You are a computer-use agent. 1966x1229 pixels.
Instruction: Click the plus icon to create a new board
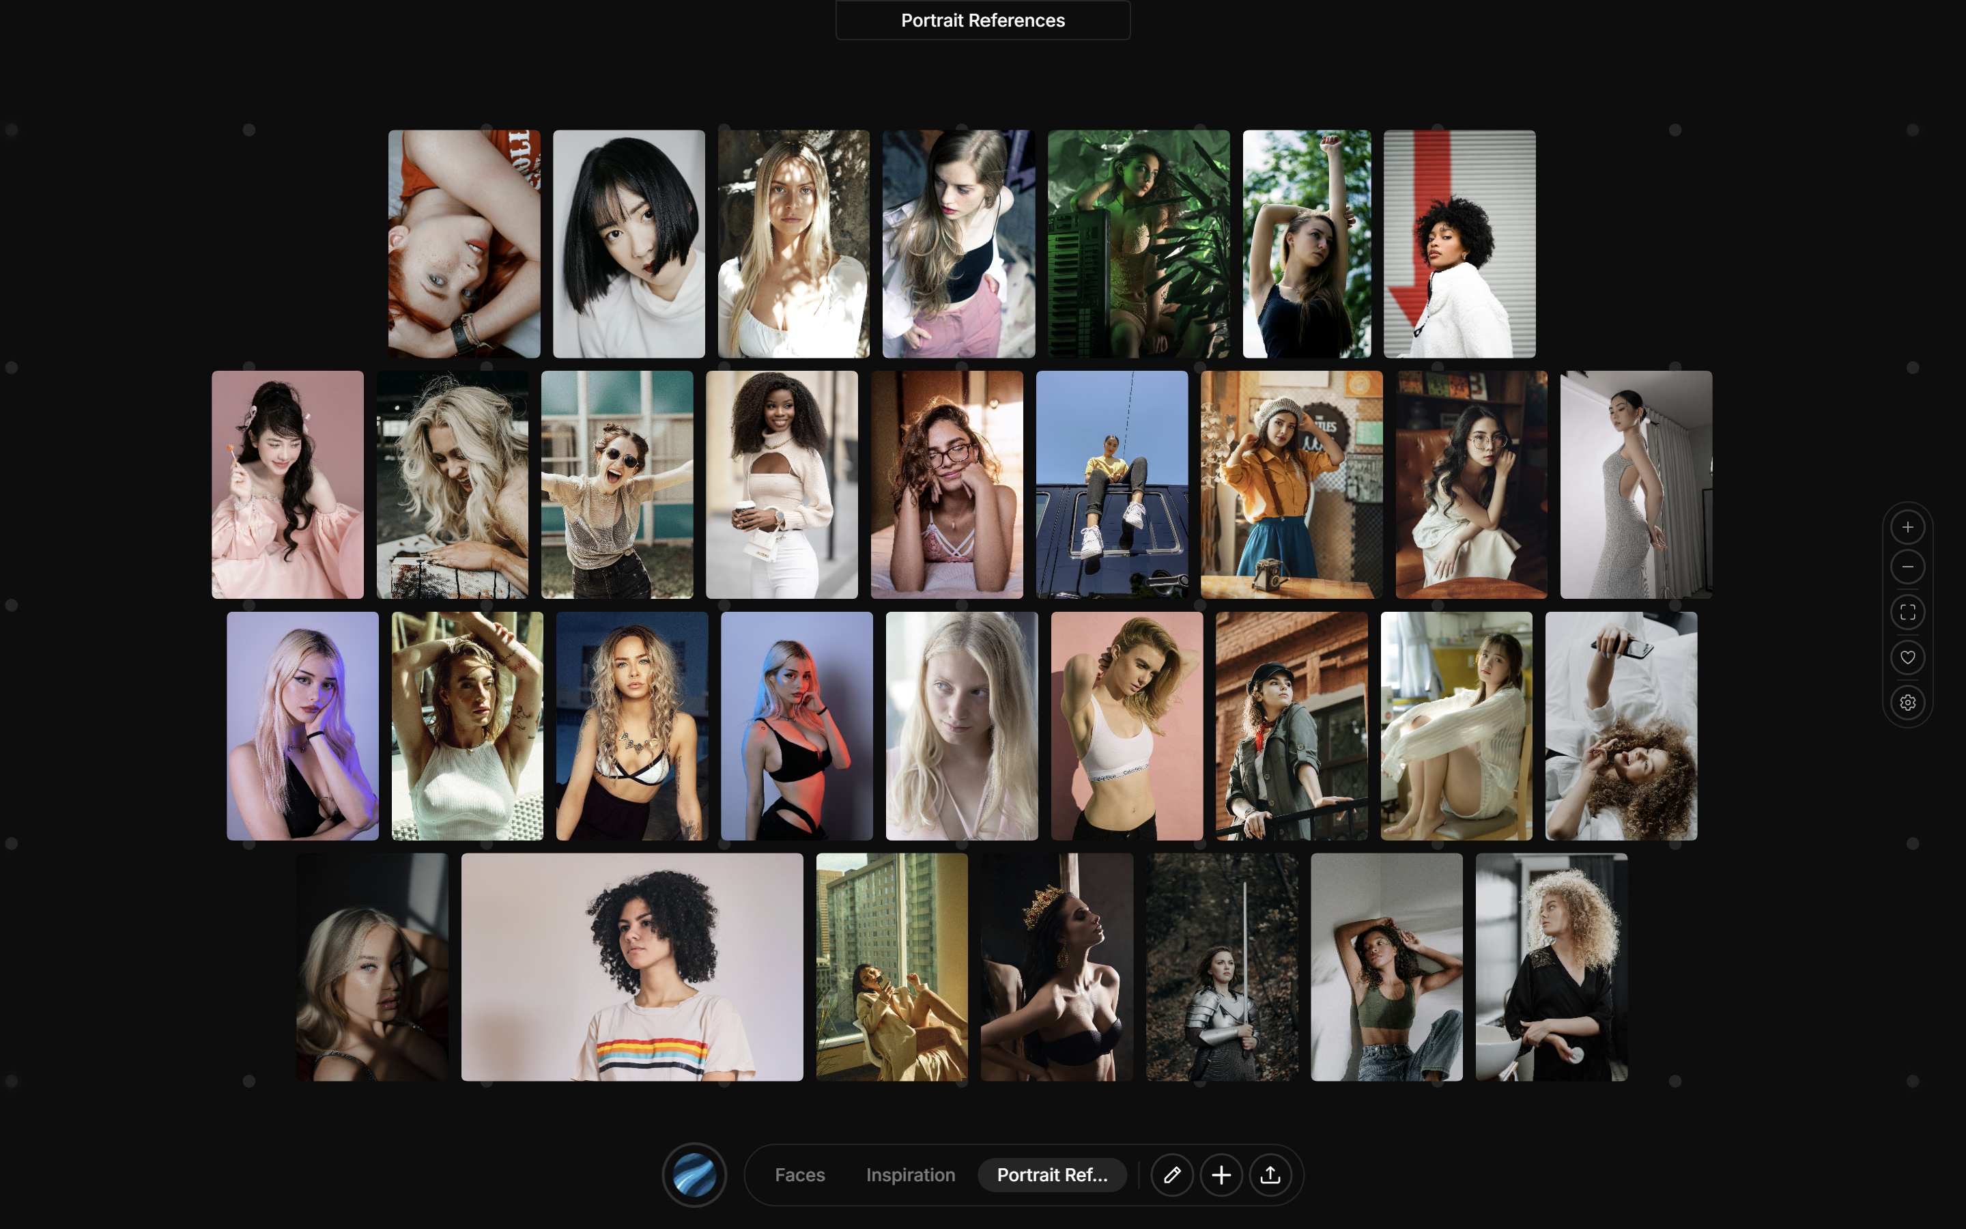(1221, 1174)
